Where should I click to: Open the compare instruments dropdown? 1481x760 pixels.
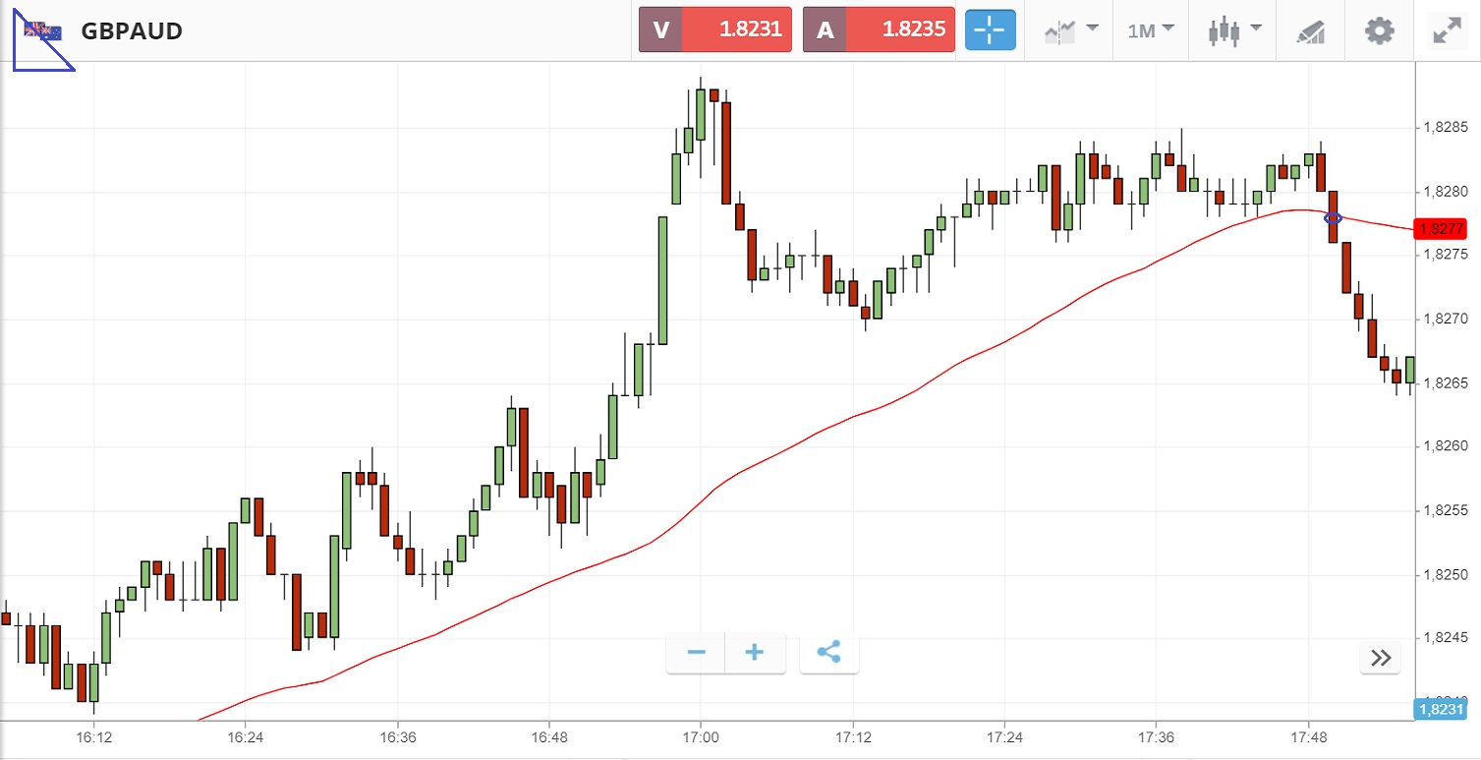[1070, 30]
